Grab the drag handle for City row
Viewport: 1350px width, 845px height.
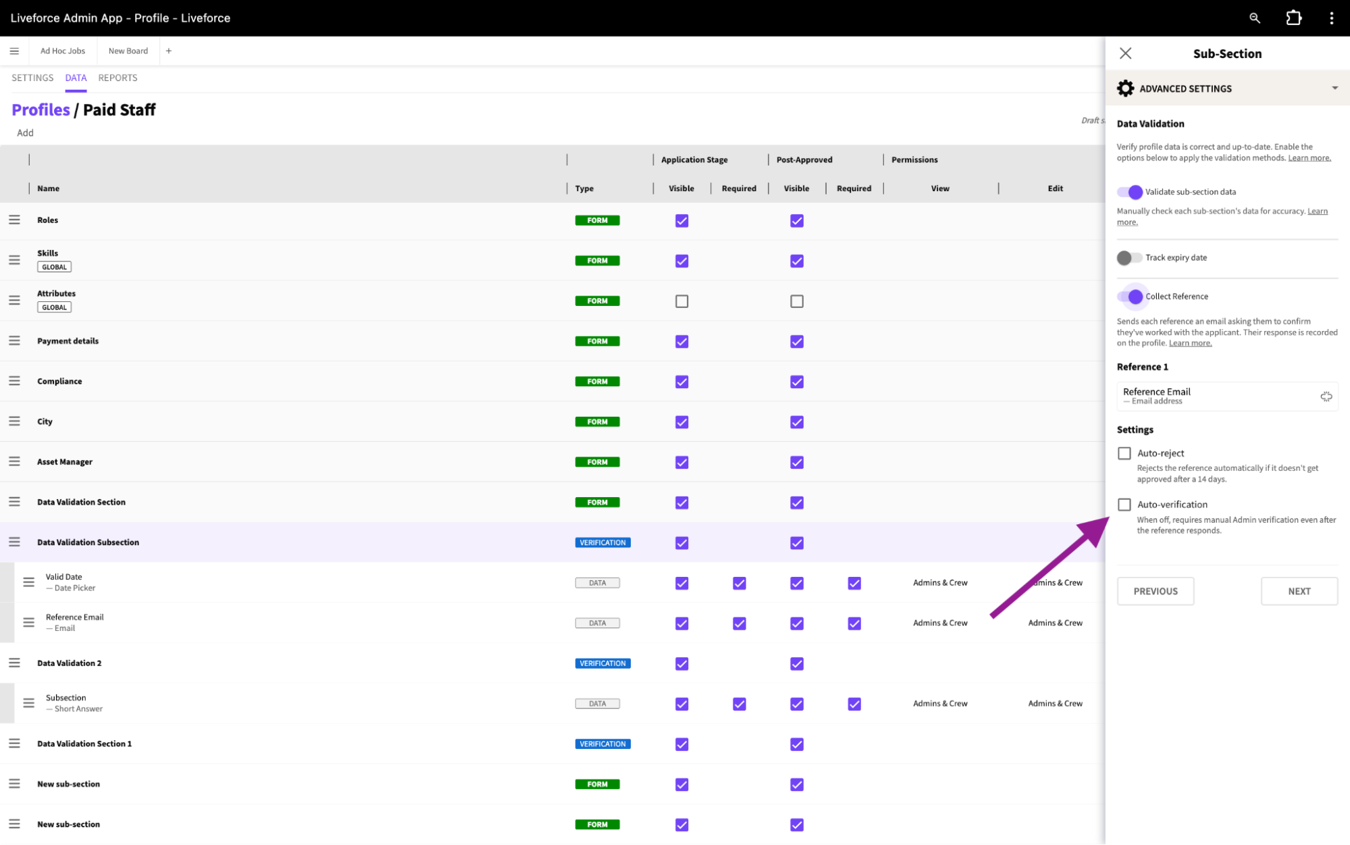[14, 421]
